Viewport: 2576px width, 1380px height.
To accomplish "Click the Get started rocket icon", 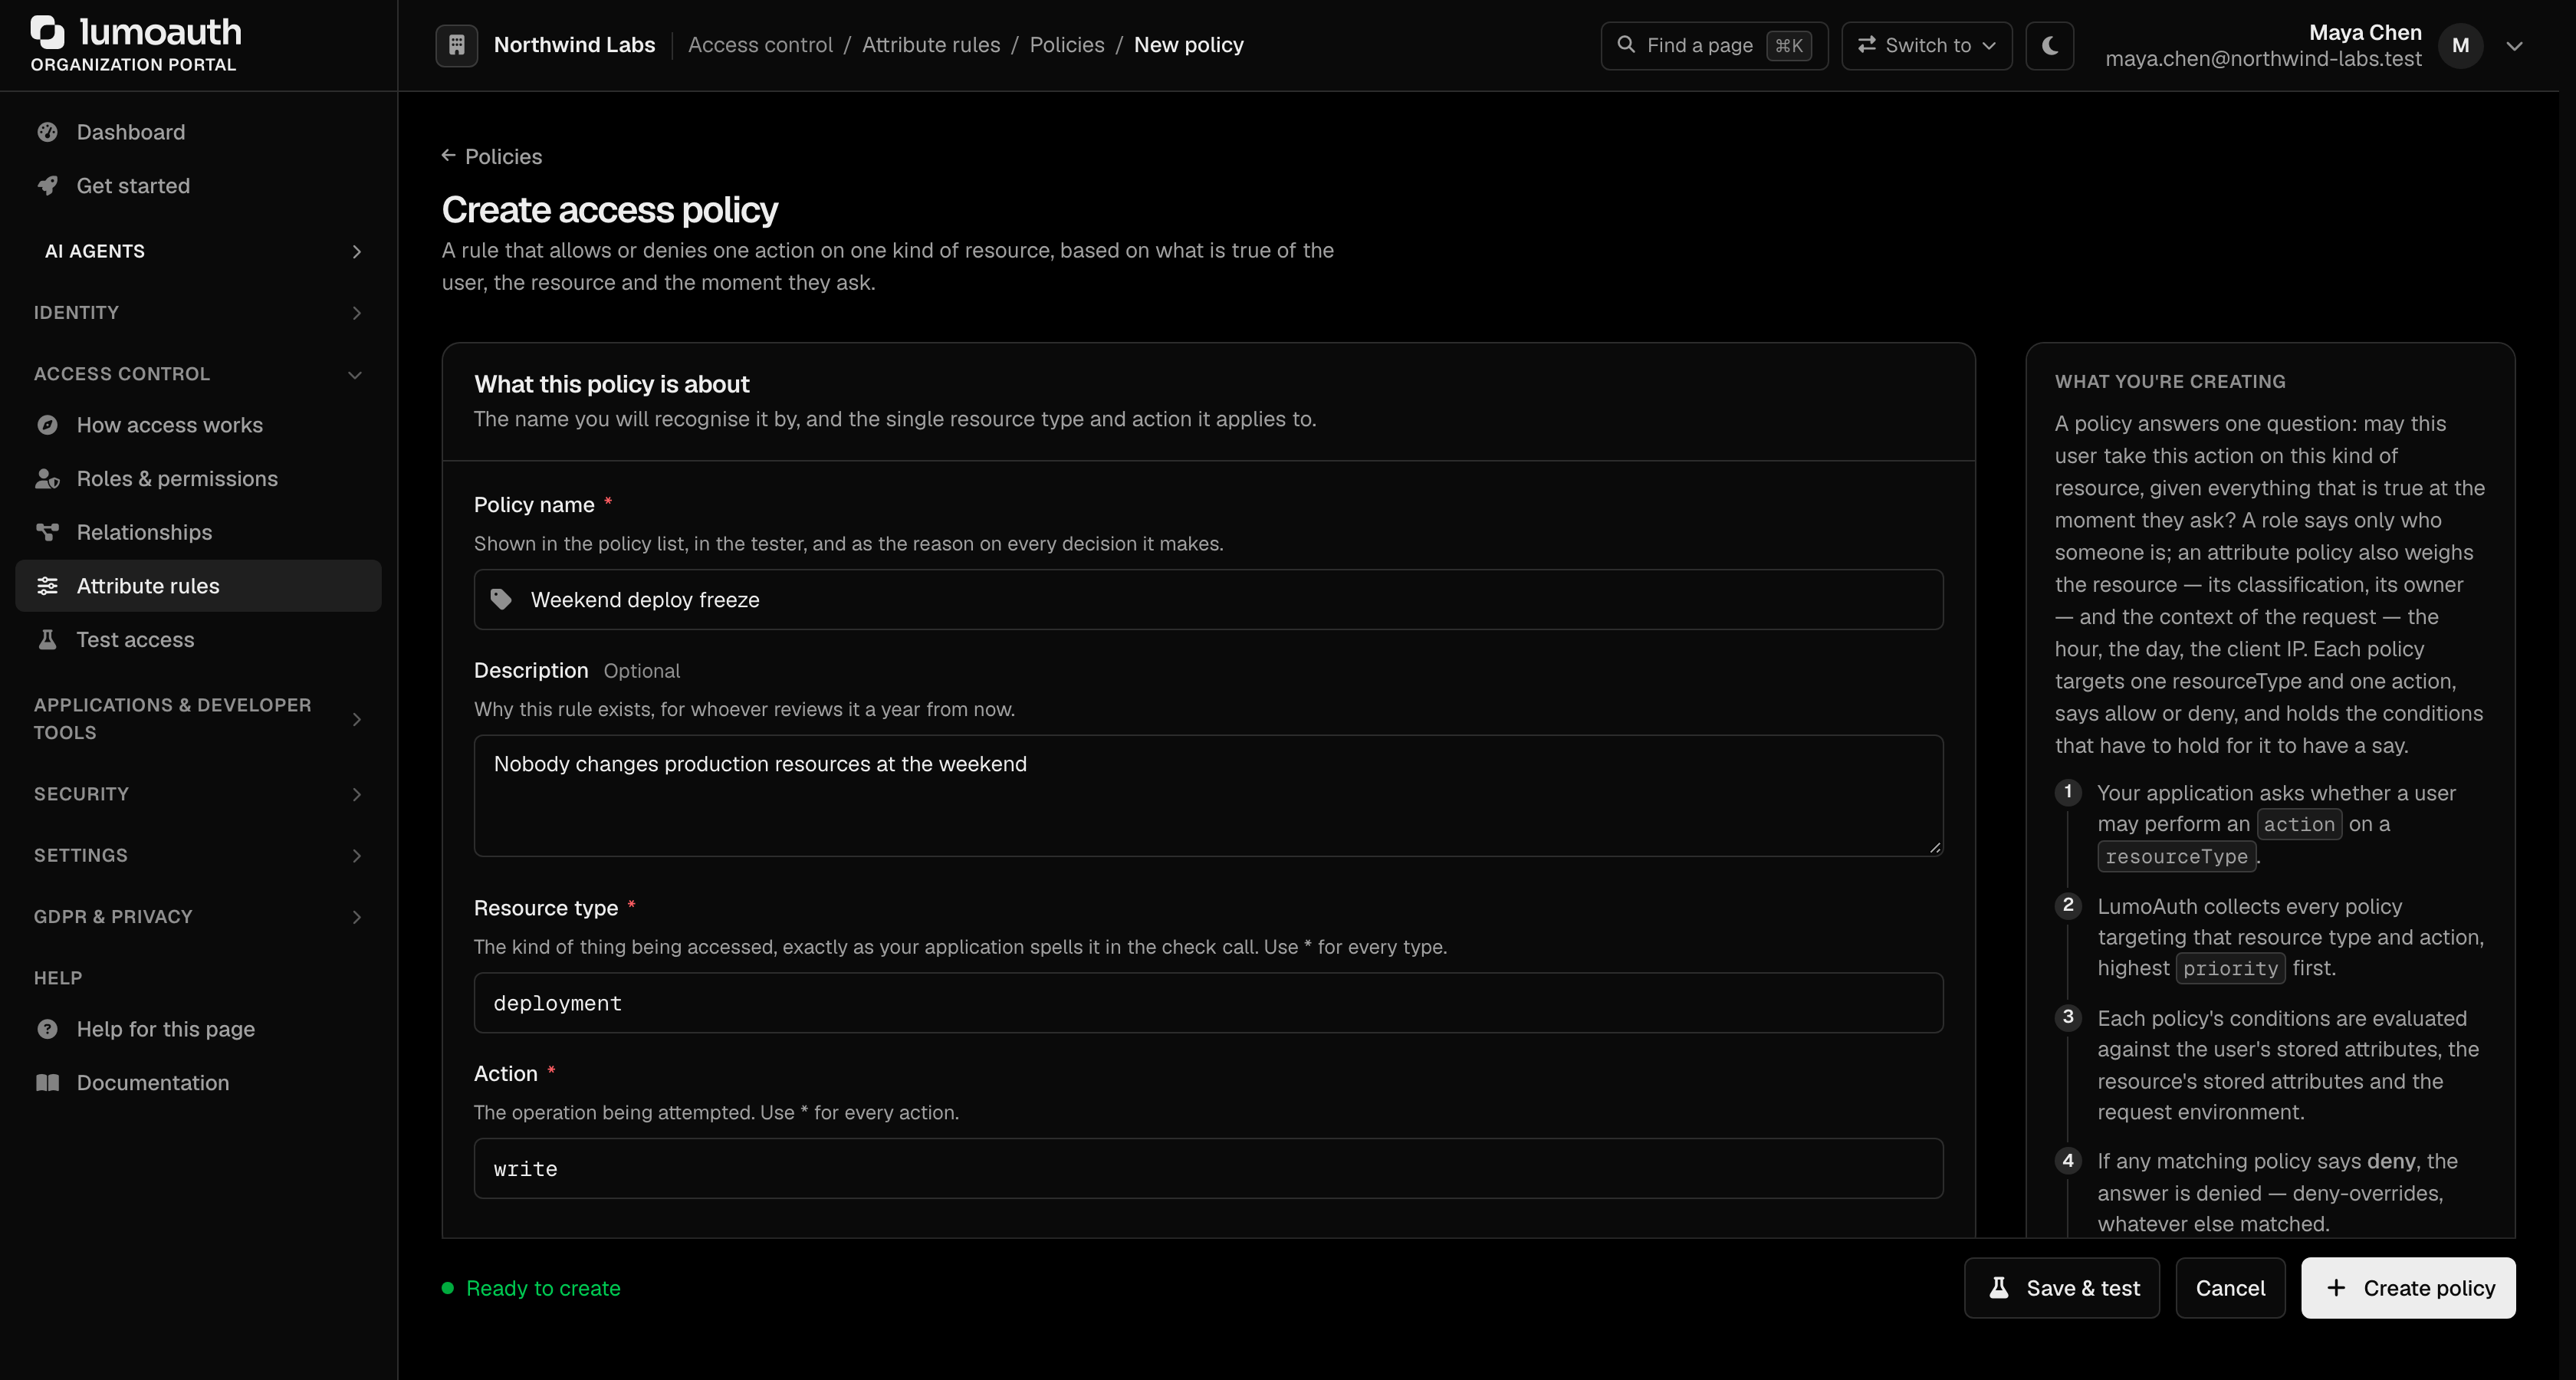I will (x=47, y=186).
